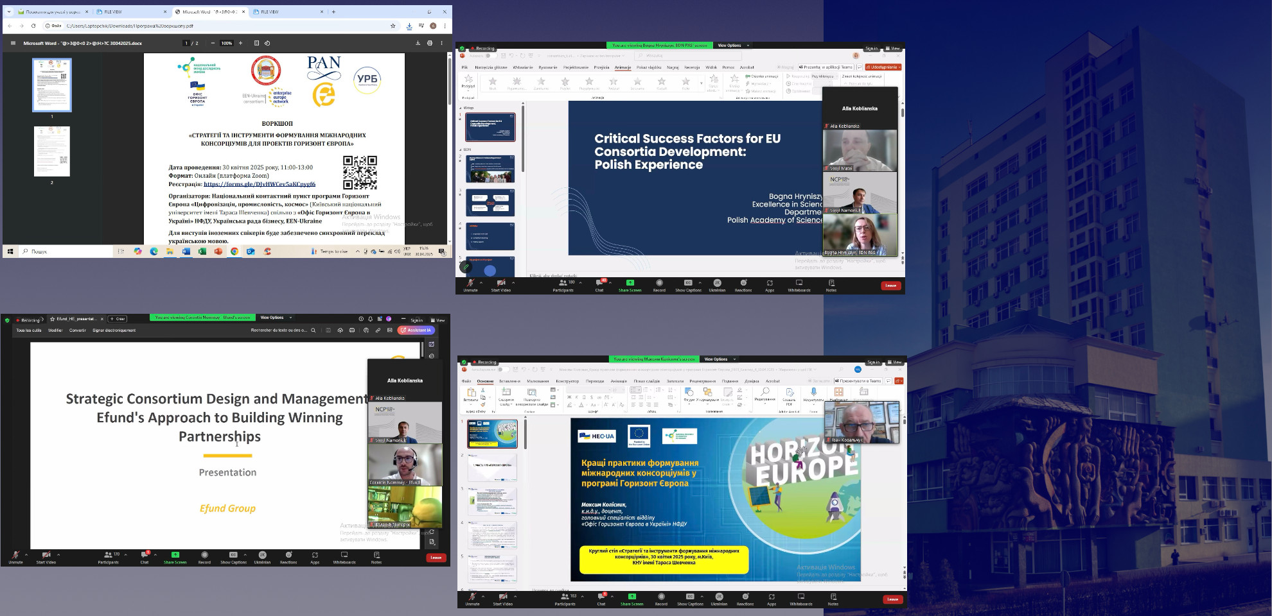1272x616 pixels.
Task: Unmute microphone in the Efund presentation Zoom window
Action: pos(15,557)
